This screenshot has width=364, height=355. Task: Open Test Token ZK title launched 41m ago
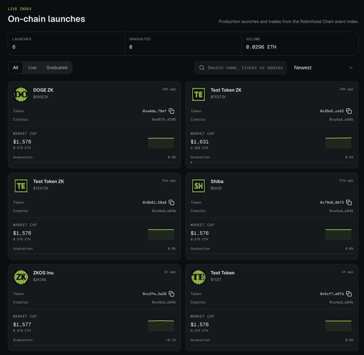tap(49, 181)
